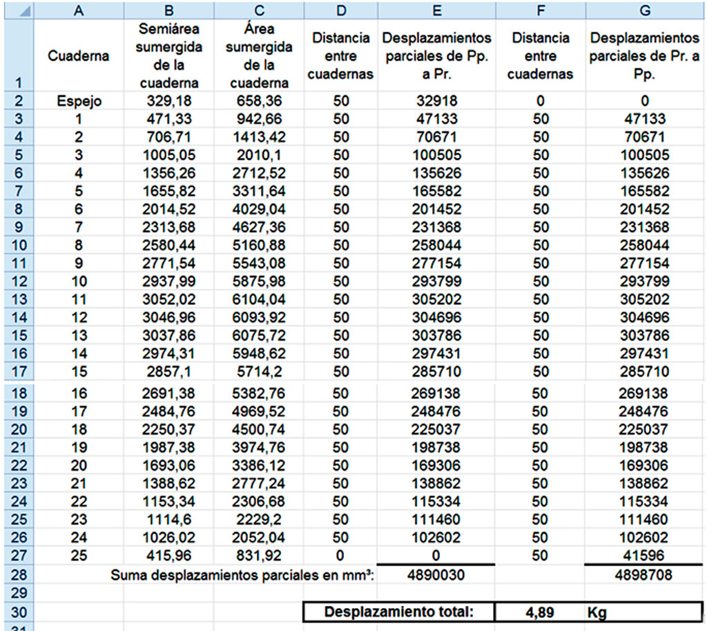Image resolution: width=707 pixels, height=631 pixels.
Task: Click the 2691,38 cell
Action: click(168, 393)
